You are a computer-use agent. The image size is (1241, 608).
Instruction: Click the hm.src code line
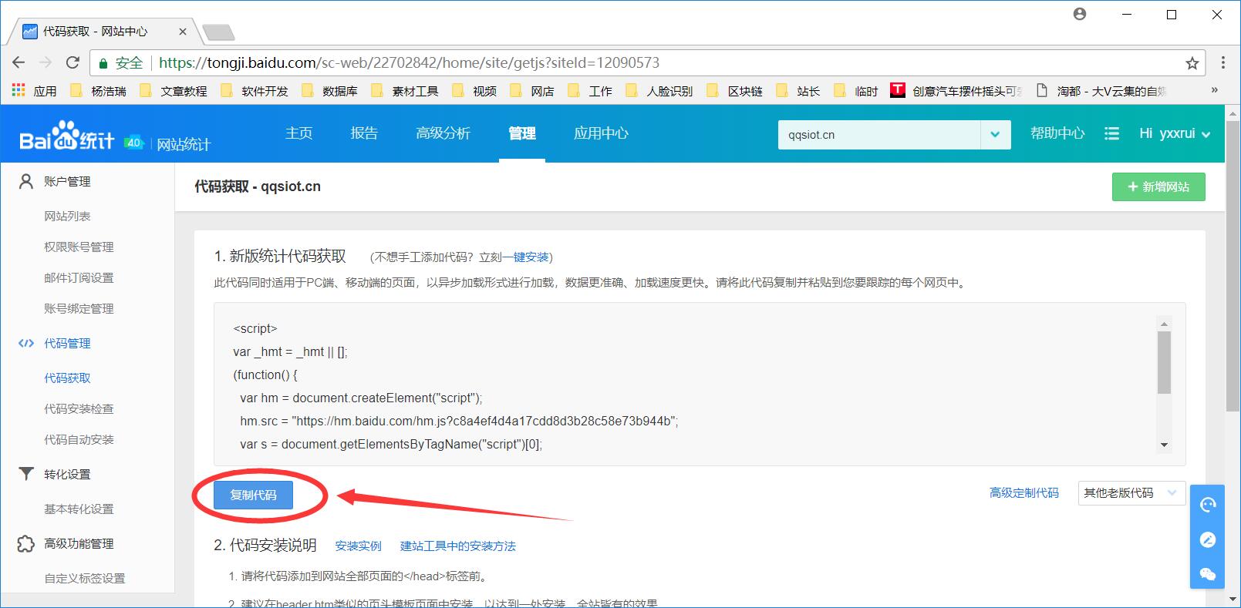coord(459,421)
